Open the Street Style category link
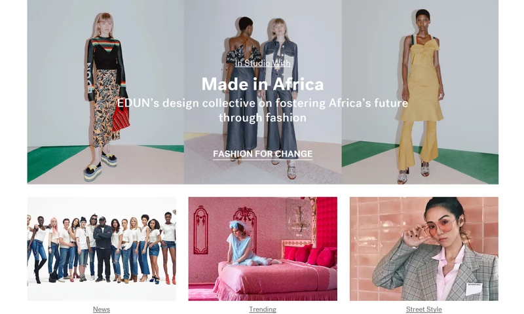 click(x=424, y=309)
